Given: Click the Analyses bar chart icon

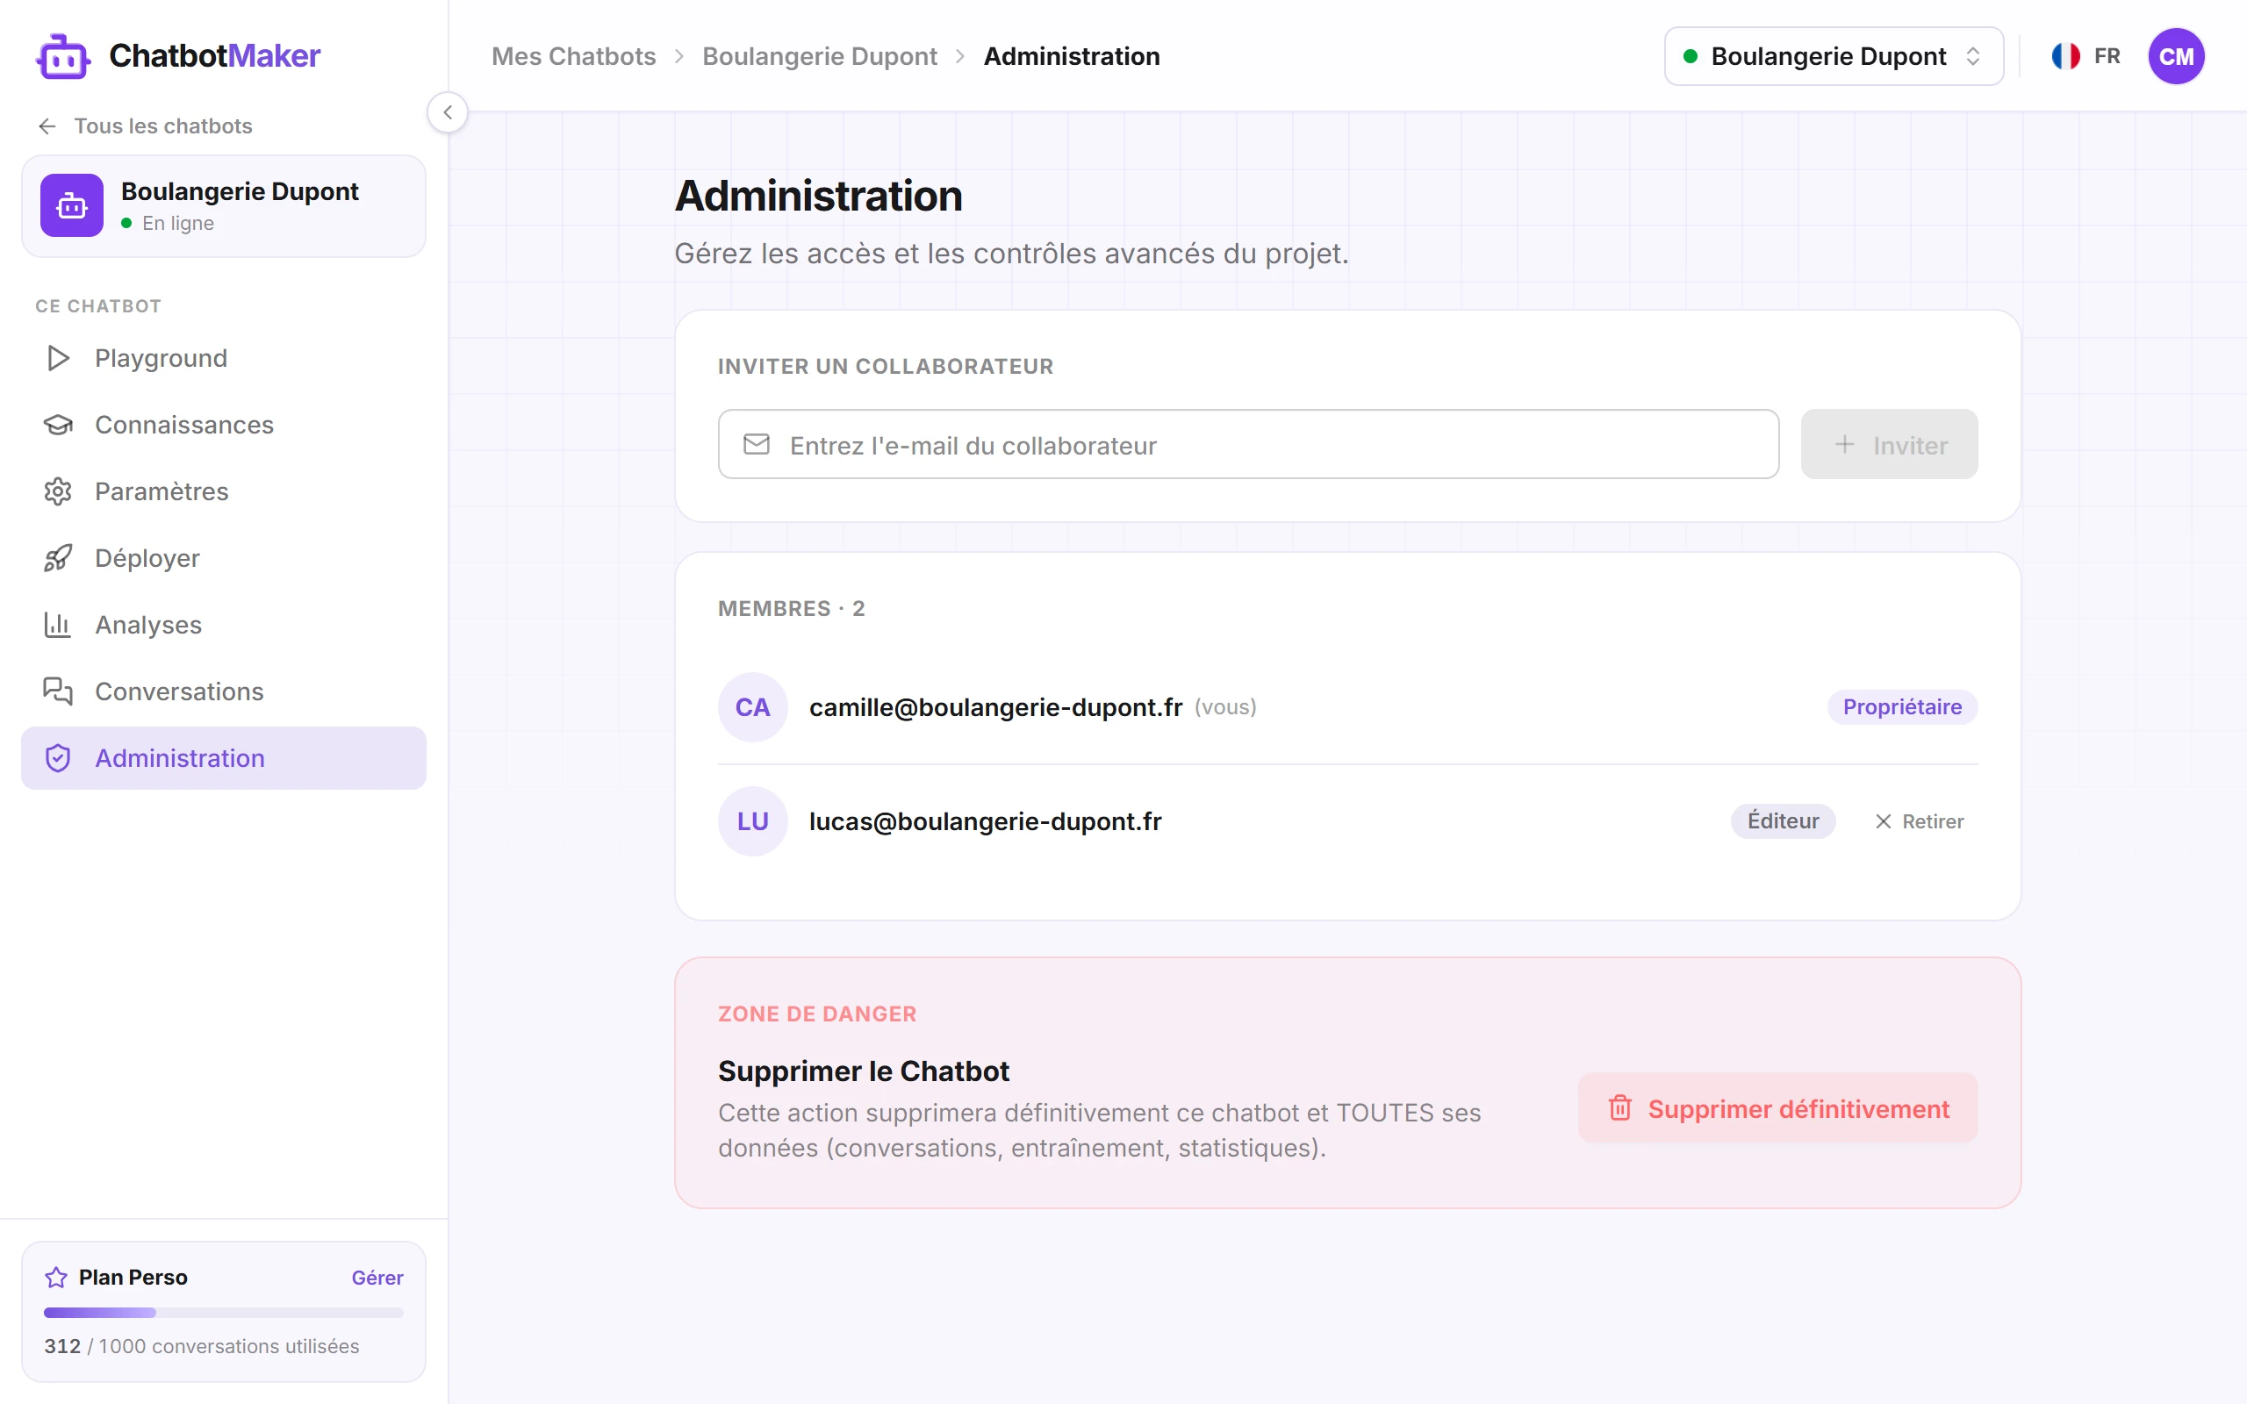Looking at the screenshot, I should pyautogui.click(x=58, y=625).
